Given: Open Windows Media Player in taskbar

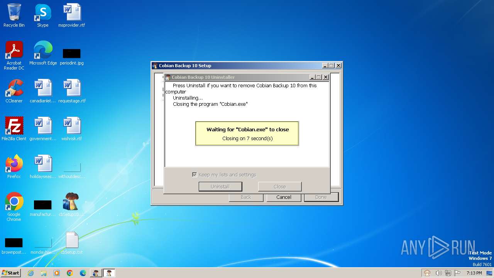Looking at the screenshot, I should pos(57,273).
